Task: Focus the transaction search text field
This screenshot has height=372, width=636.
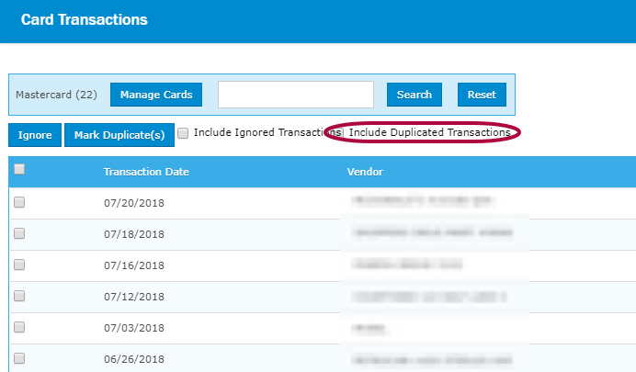Action: tap(295, 95)
